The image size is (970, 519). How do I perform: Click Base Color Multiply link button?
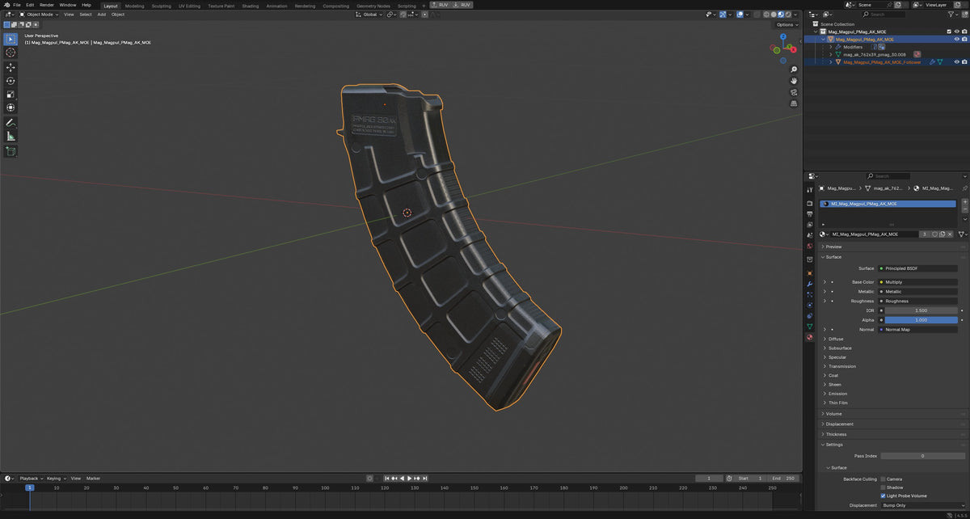pos(919,282)
